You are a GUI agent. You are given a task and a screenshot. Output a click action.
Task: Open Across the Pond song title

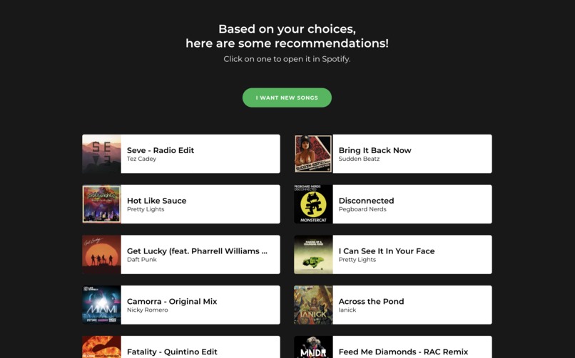click(x=371, y=301)
